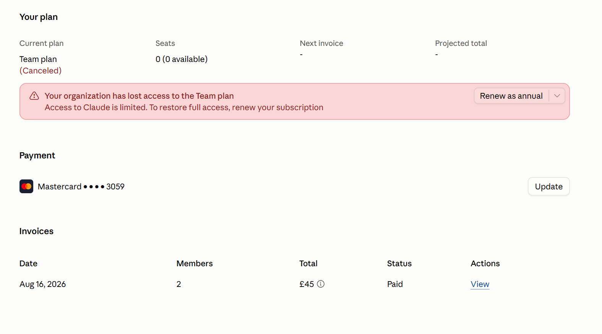The height and width of the screenshot is (334, 602).
Task: Click the 'Your plan' section heading
Action: [x=39, y=17]
